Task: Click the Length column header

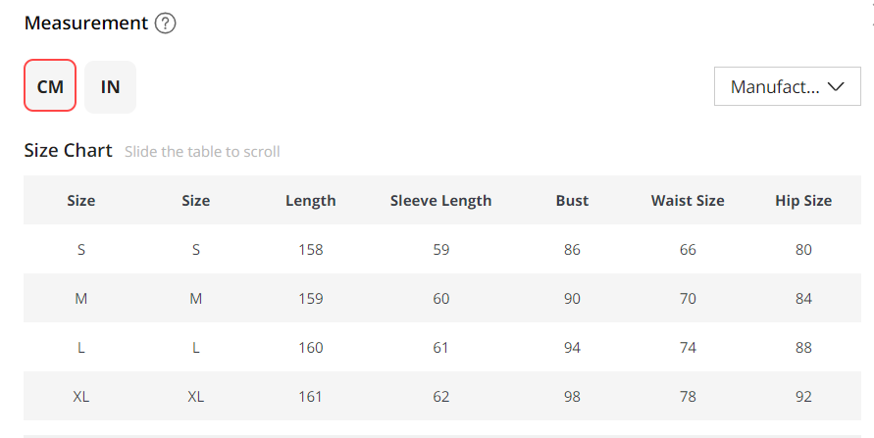Action: pos(310,201)
